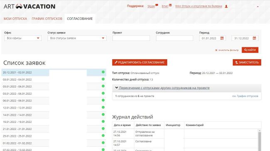Click the ЗАМЕСТИТЕЛЬ button
This screenshot has height=151, width=270.
[247, 62]
